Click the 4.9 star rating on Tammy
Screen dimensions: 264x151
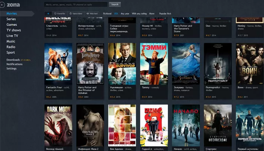click(144, 97)
